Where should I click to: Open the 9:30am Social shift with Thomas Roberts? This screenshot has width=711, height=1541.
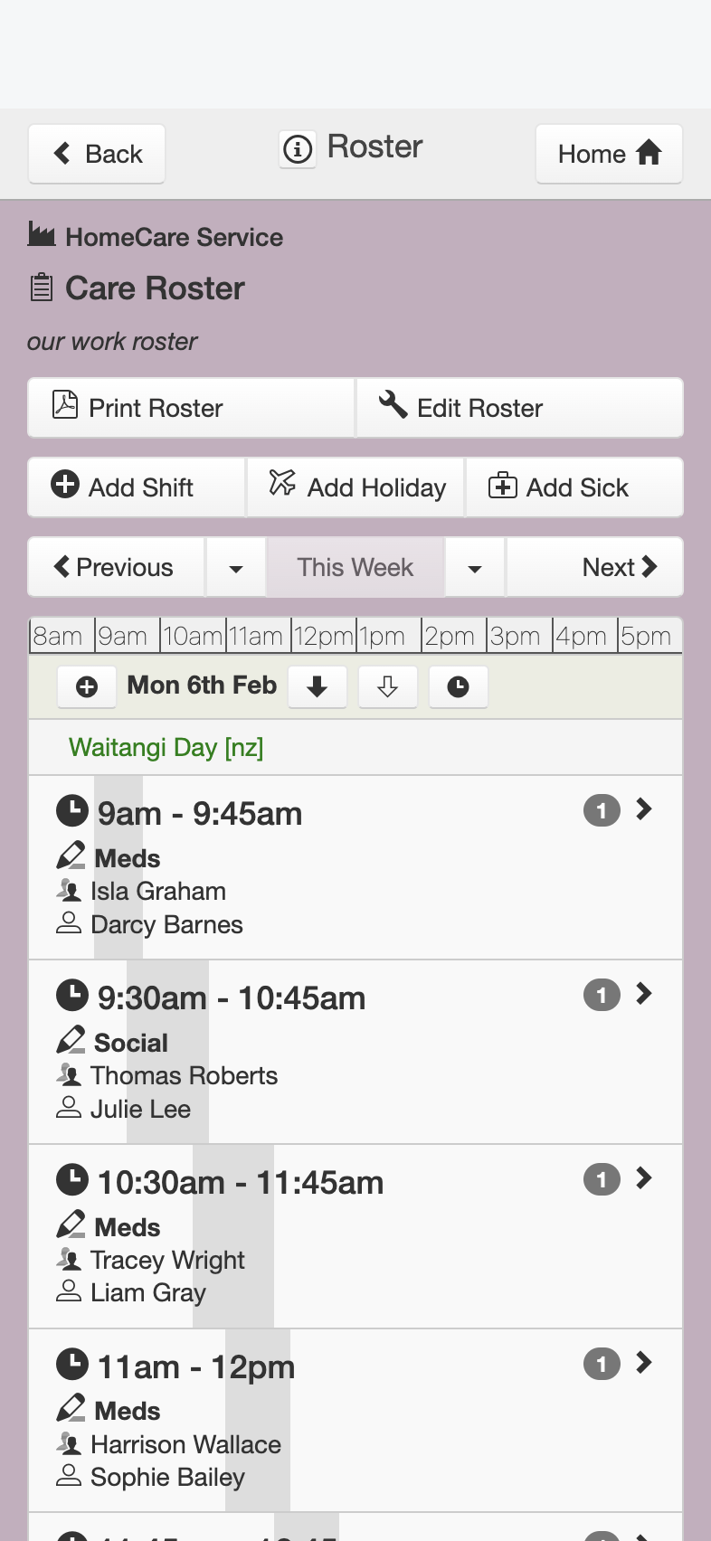point(355,1053)
